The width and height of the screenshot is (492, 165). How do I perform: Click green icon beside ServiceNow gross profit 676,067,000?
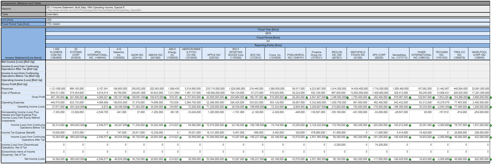410,98
